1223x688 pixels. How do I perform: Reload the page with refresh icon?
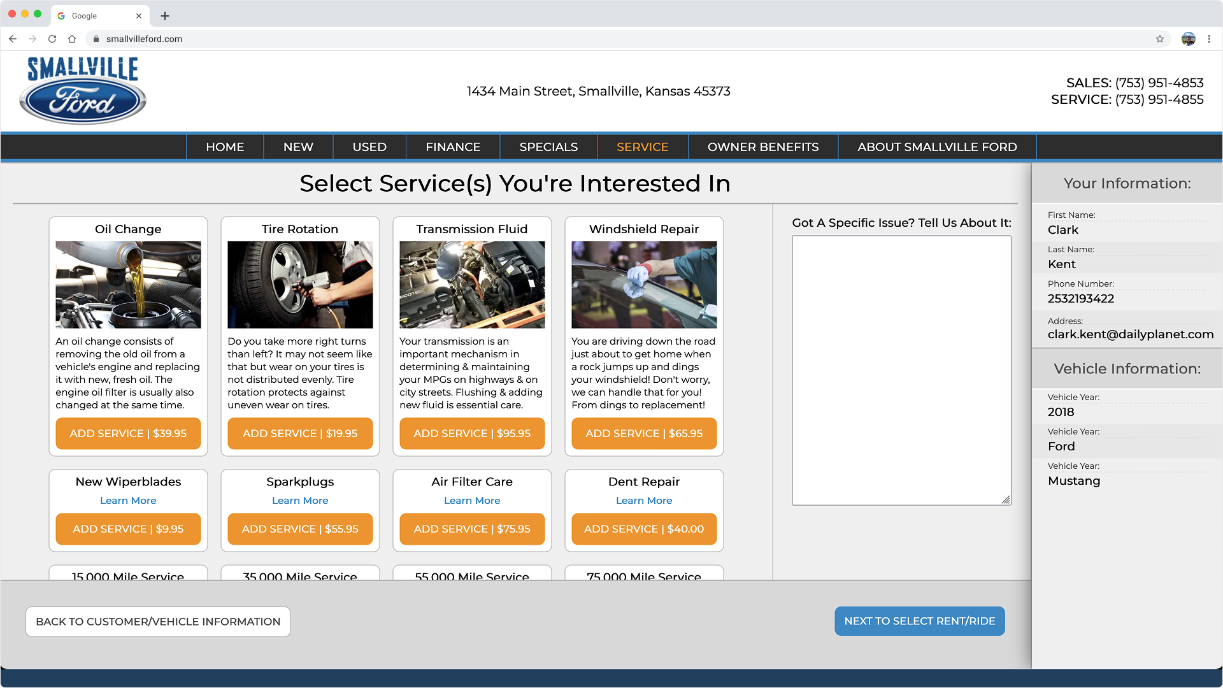52,39
